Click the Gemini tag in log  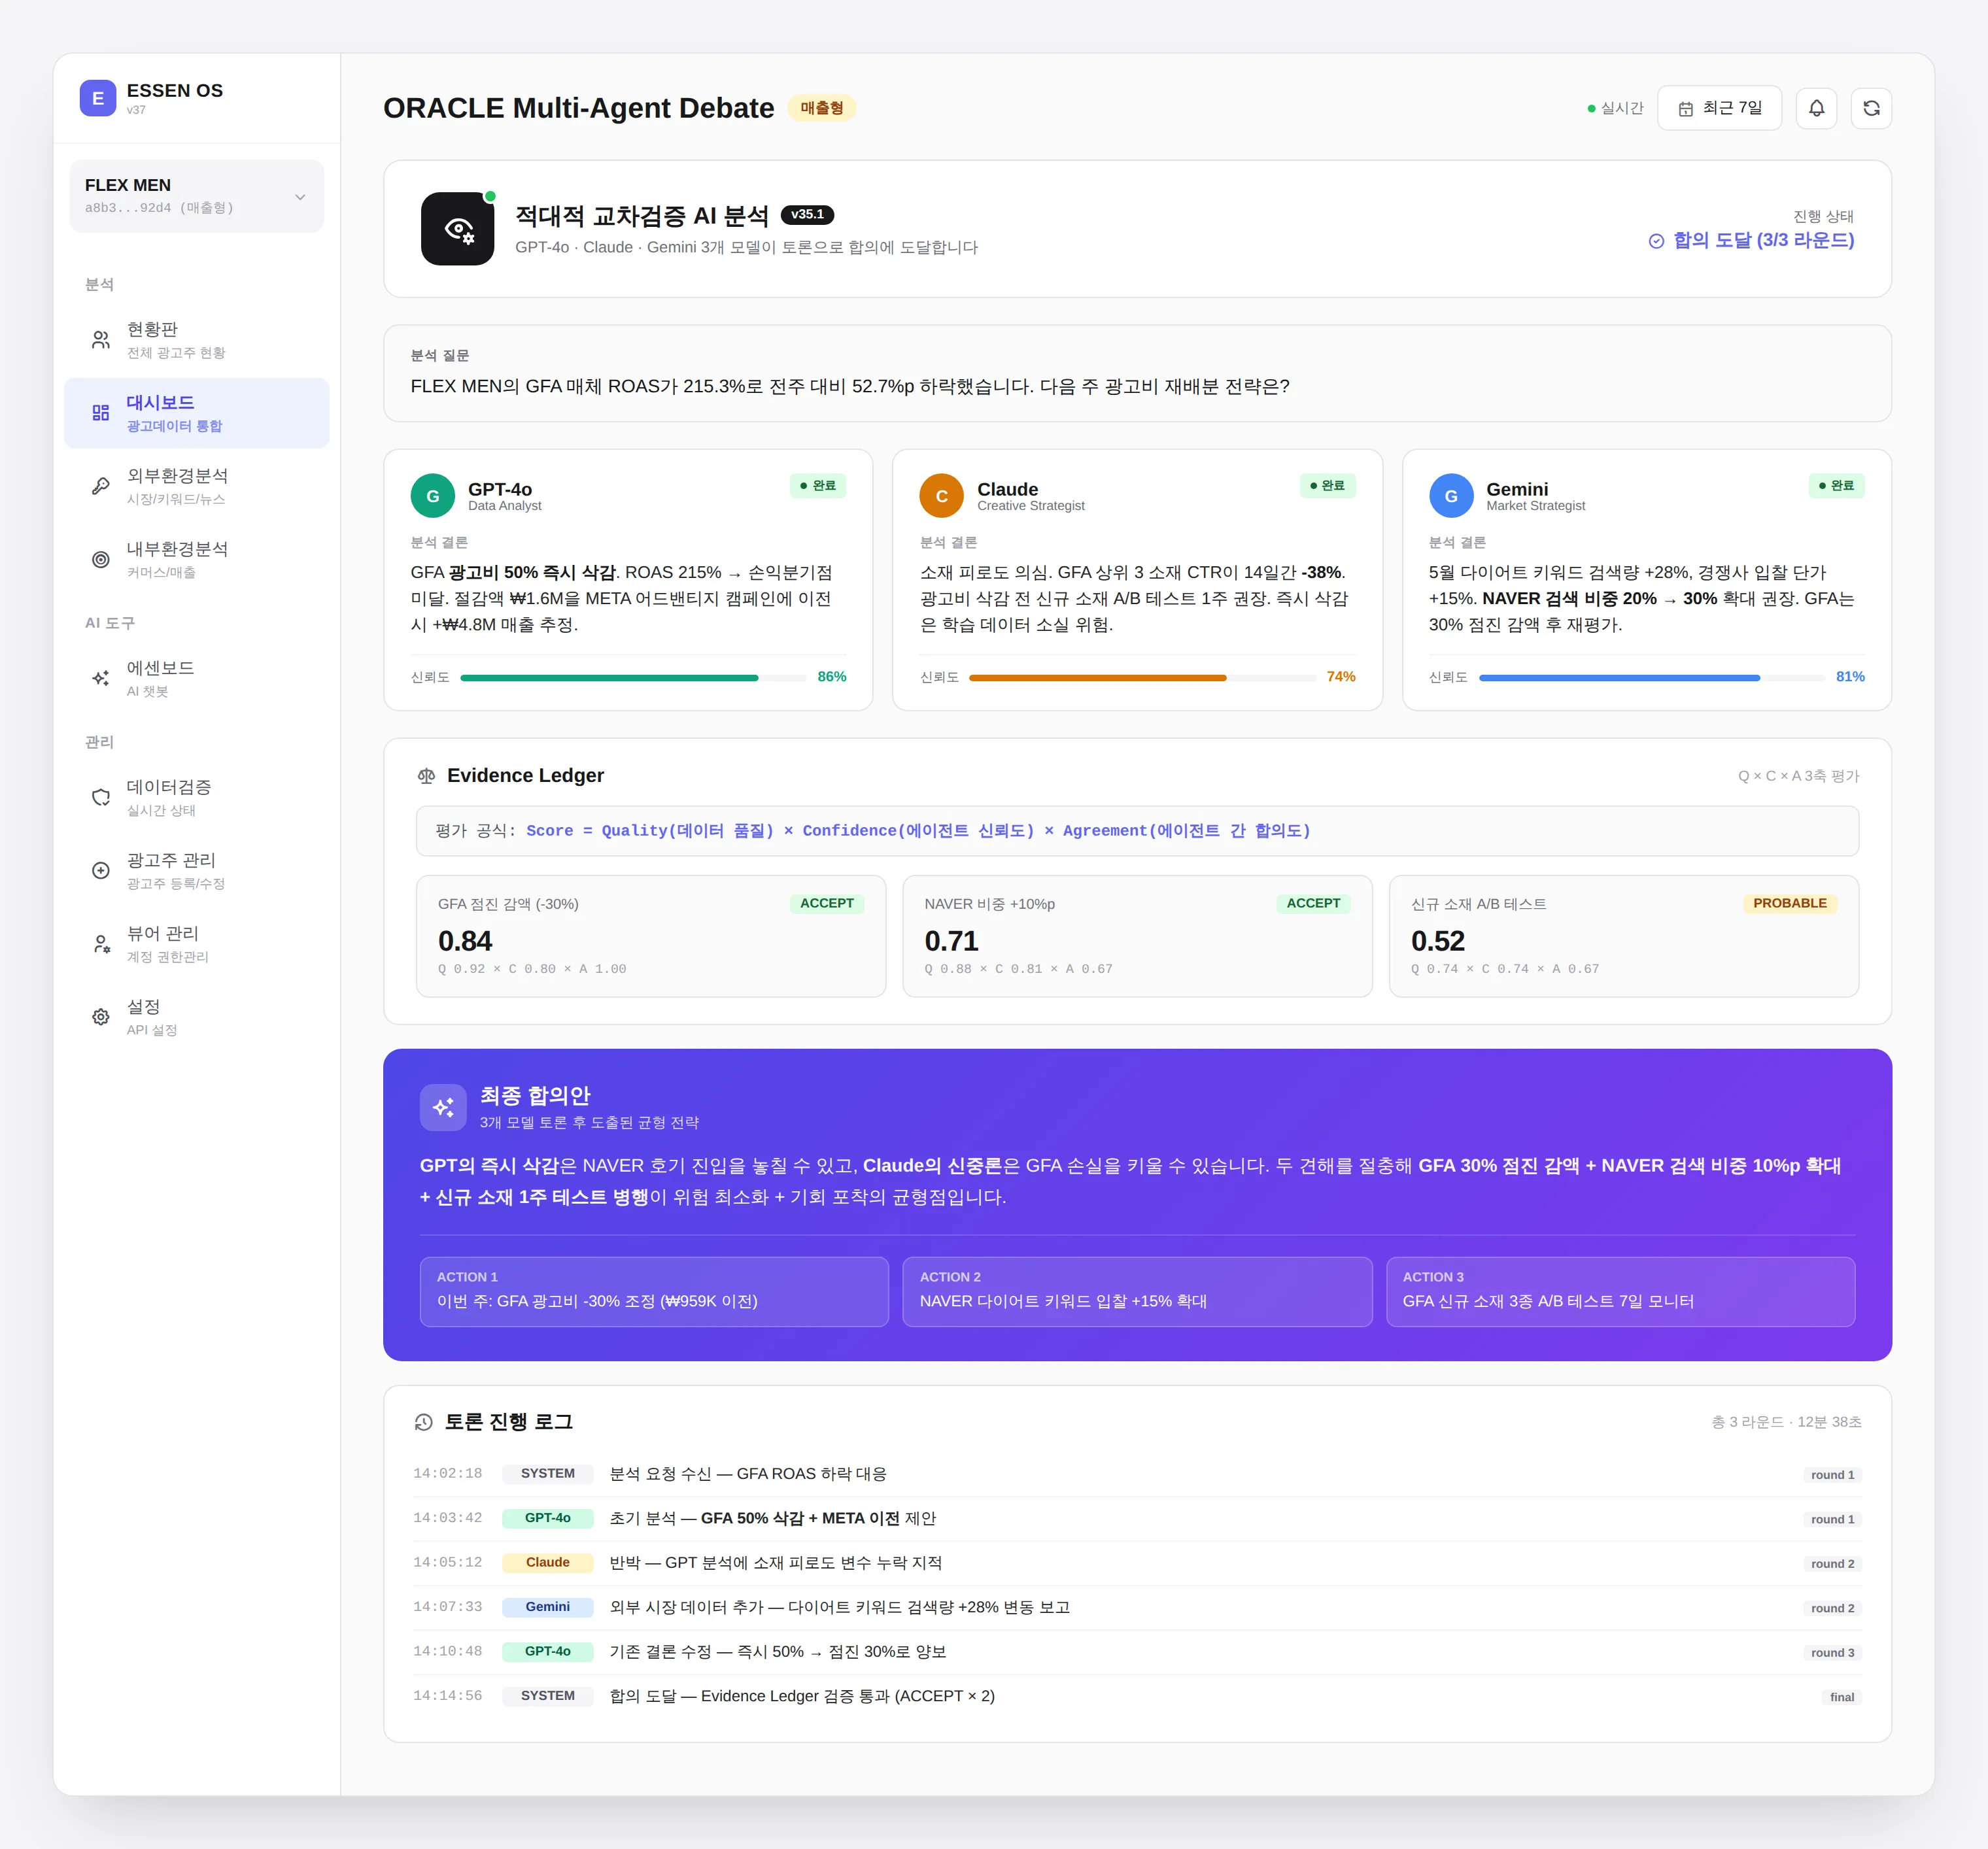click(547, 1607)
